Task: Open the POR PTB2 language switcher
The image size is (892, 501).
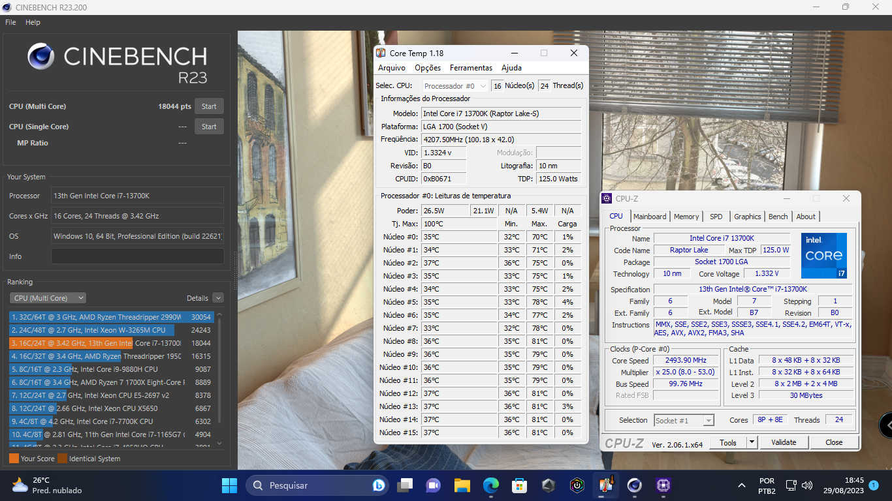Action: (x=767, y=485)
